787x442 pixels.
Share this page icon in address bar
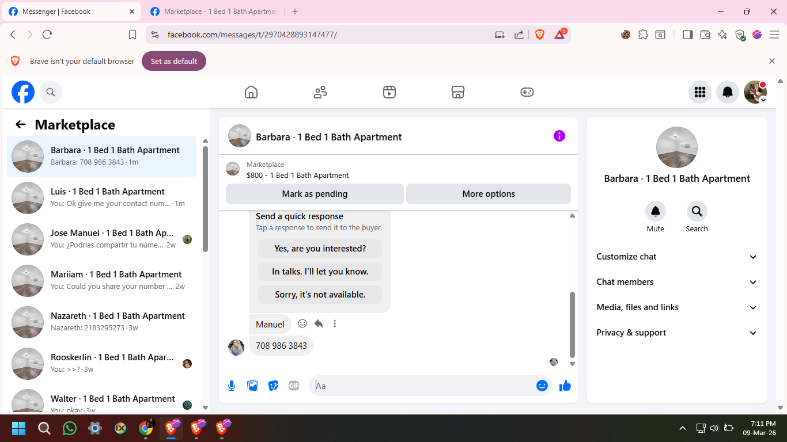pyautogui.click(x=519, y=35)
